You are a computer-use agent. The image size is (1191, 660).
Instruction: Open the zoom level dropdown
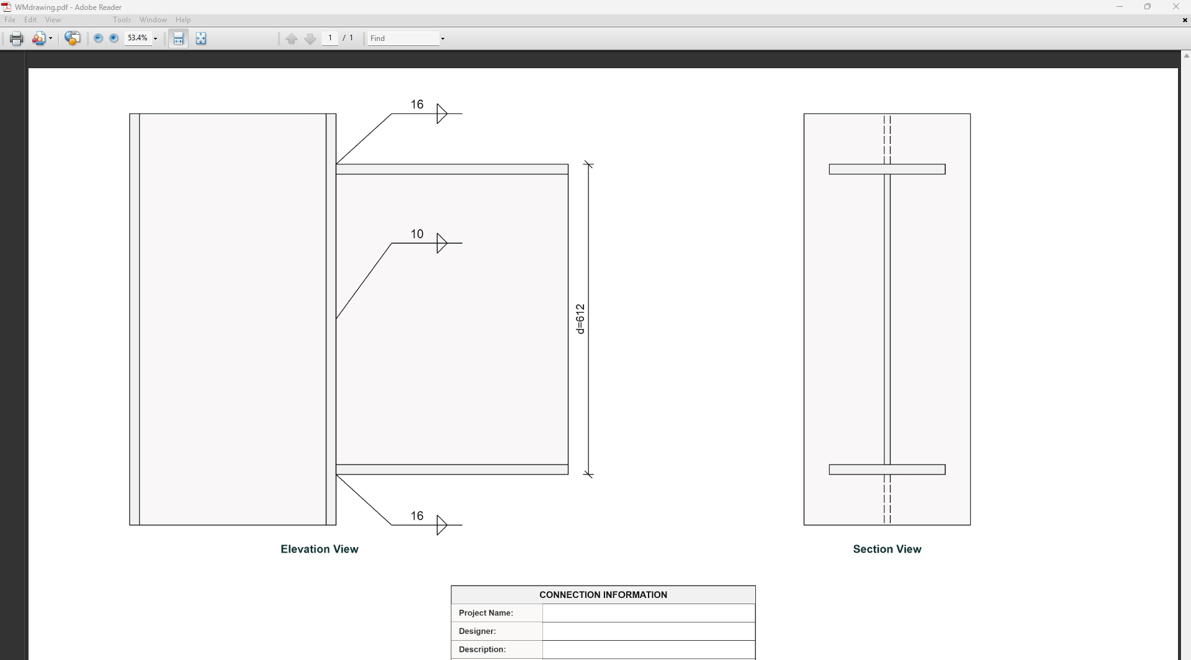point(155,38)
